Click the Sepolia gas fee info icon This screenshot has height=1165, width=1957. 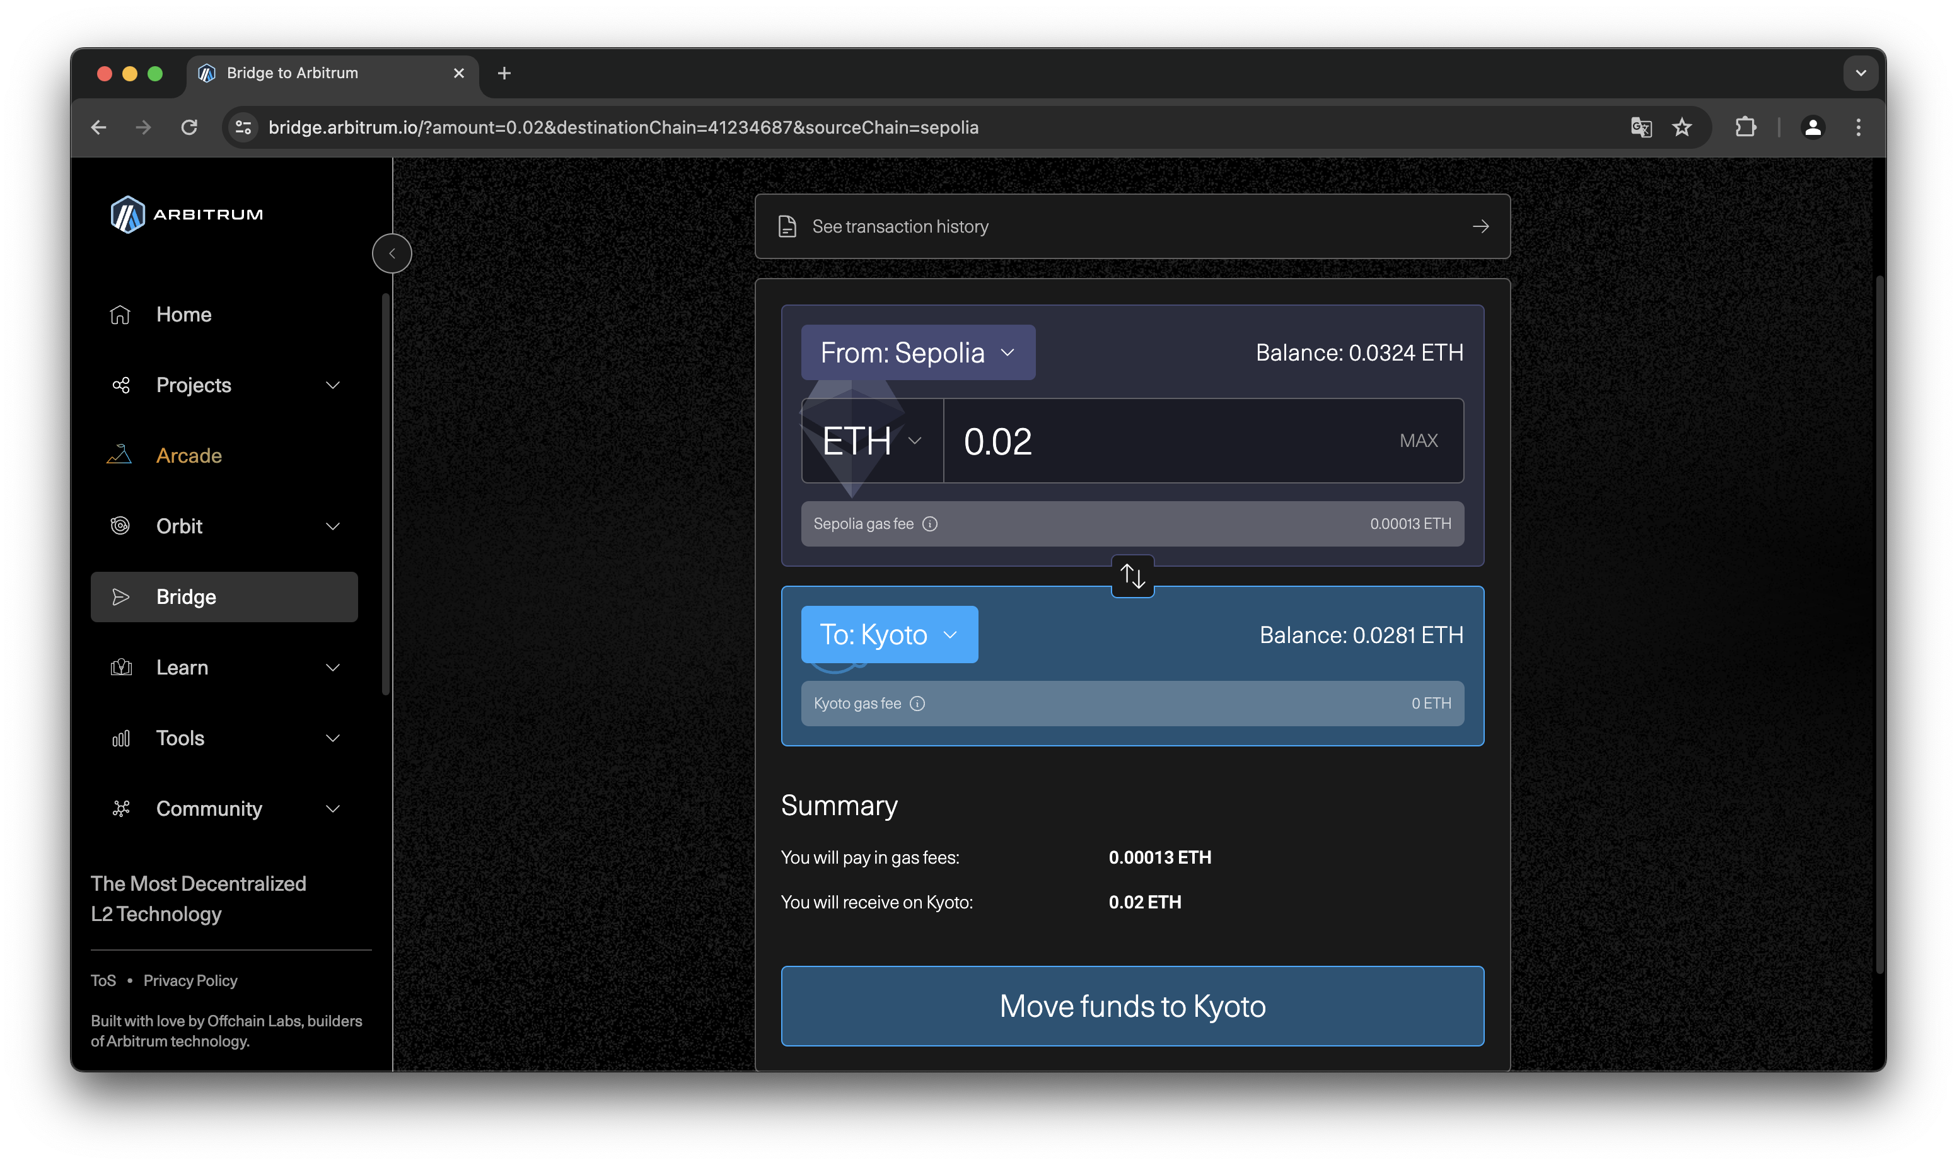(x=929, y=524)
